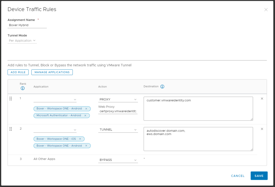Open the BYPASS action dropdown
This screenshot has width=275, height=187.
[x=118, y=160]
